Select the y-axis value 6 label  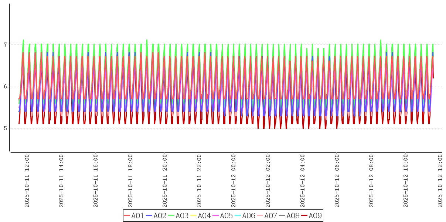5,86
